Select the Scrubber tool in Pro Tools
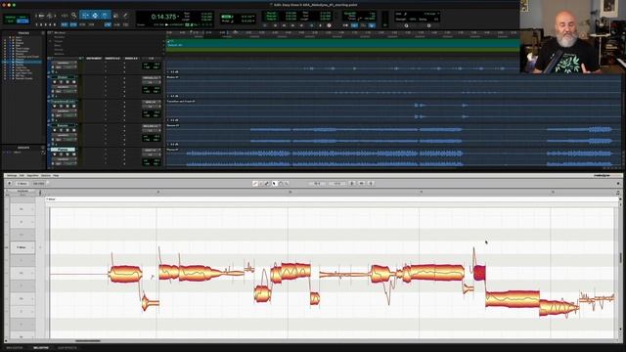 (x=115, y=16)
